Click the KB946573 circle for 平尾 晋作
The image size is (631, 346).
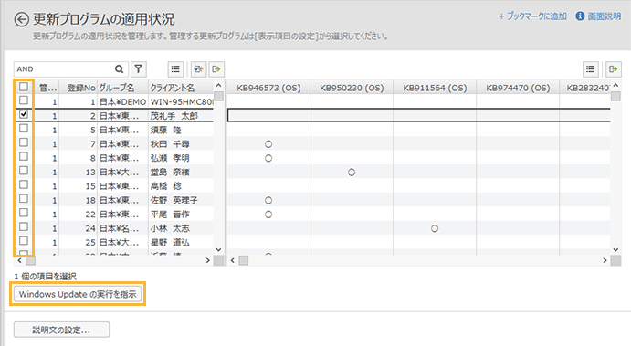[268, 215]
